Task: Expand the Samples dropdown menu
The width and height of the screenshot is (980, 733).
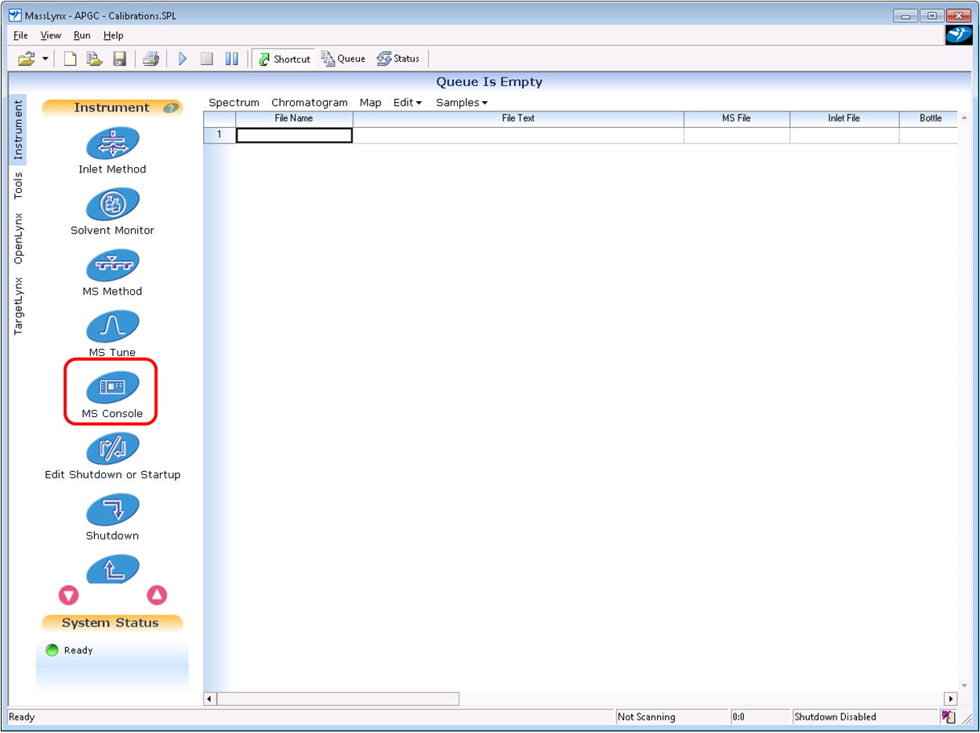Action: point(461,103)
